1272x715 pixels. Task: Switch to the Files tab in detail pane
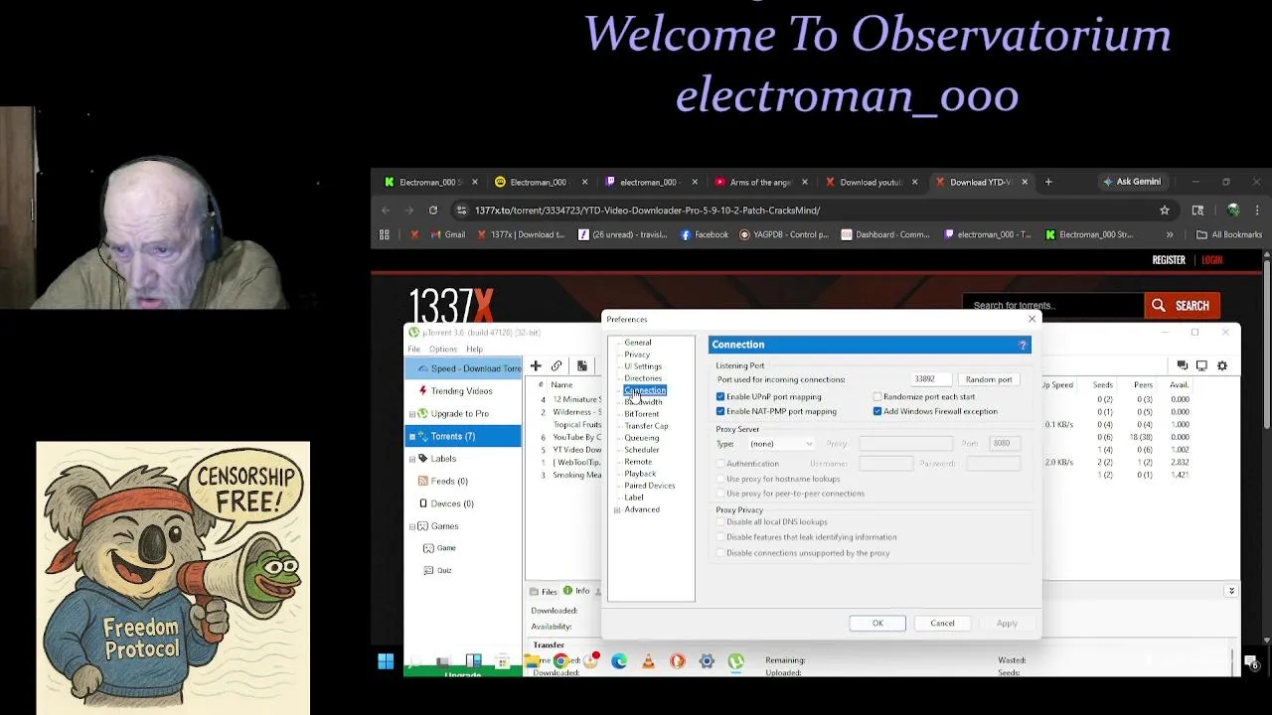[x=543, y=592]
